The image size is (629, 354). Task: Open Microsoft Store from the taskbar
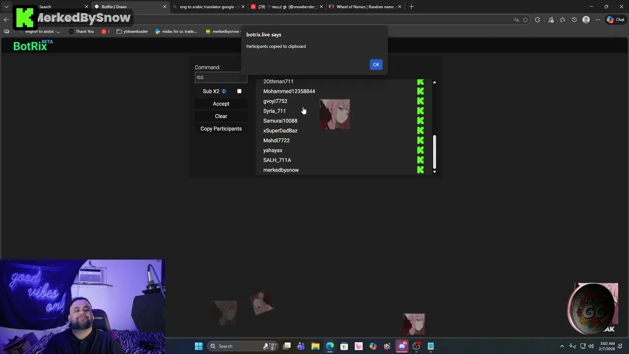click(344, 346)
